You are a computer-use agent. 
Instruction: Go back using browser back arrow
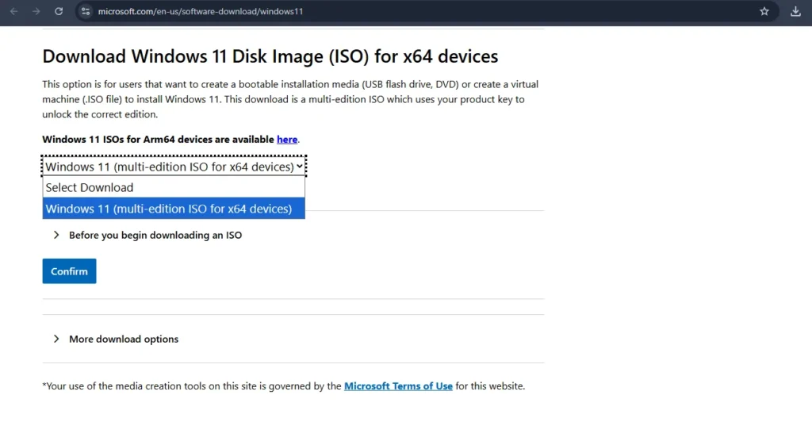click(14, 11)
